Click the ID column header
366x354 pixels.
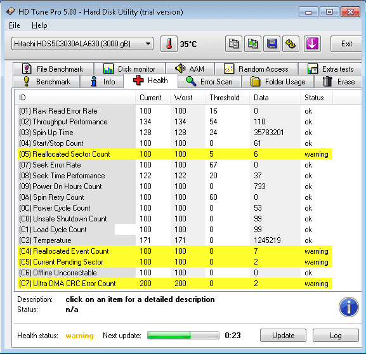pyautogui.click(x=75, y=97)
